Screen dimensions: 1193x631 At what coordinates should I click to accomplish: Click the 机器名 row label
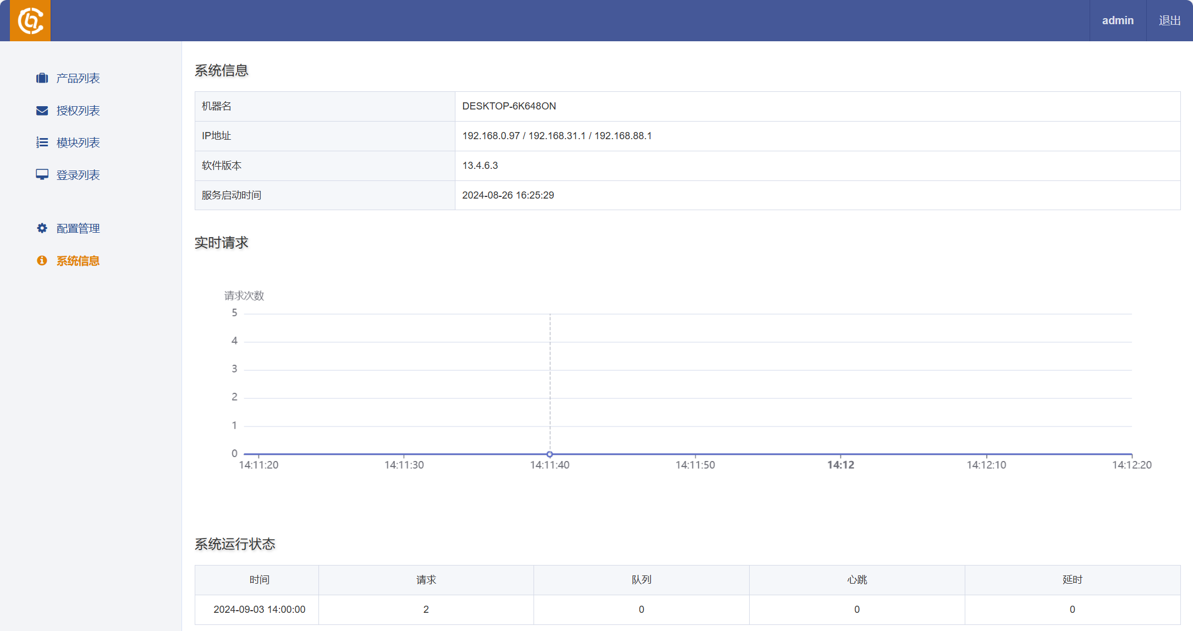pos(217,106)
